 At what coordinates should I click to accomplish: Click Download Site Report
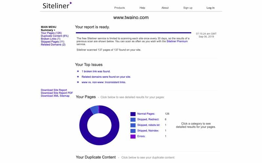coord(54,90)
